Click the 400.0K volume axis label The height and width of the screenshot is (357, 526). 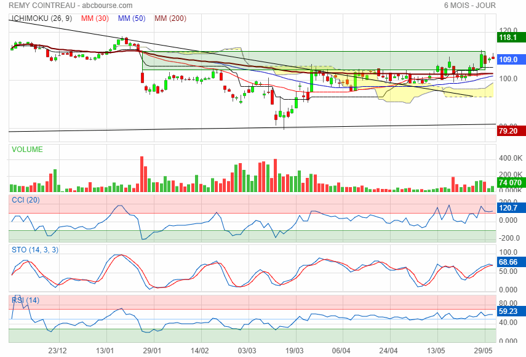(x=511, y=158)
